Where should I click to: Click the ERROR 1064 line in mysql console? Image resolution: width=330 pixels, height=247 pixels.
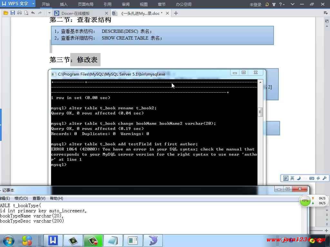tap(153, 149)
